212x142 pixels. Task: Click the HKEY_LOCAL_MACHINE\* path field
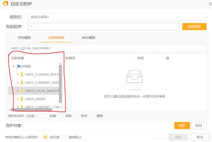(x=107, y=48)
